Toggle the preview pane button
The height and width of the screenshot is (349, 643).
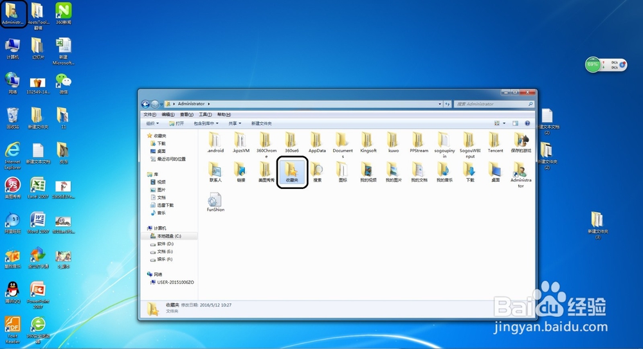[516, 123]
